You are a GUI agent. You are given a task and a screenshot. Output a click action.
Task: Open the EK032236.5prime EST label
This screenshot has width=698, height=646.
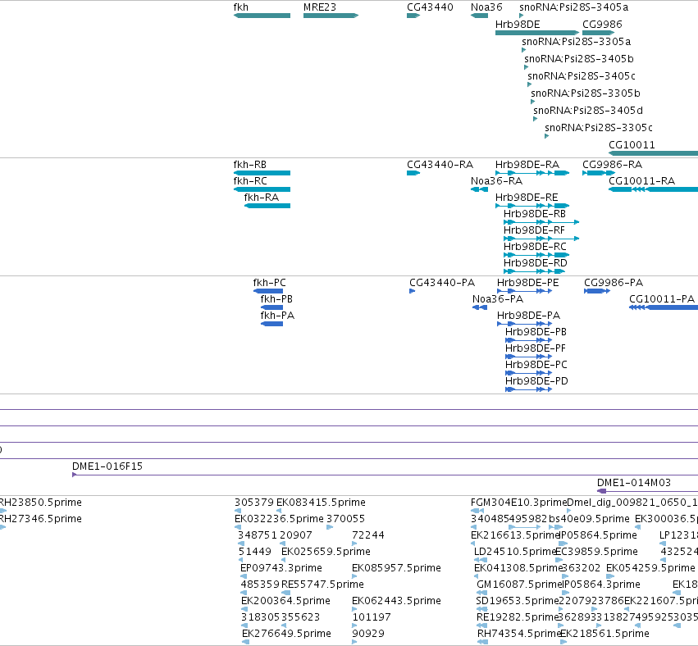pos(279,519)
